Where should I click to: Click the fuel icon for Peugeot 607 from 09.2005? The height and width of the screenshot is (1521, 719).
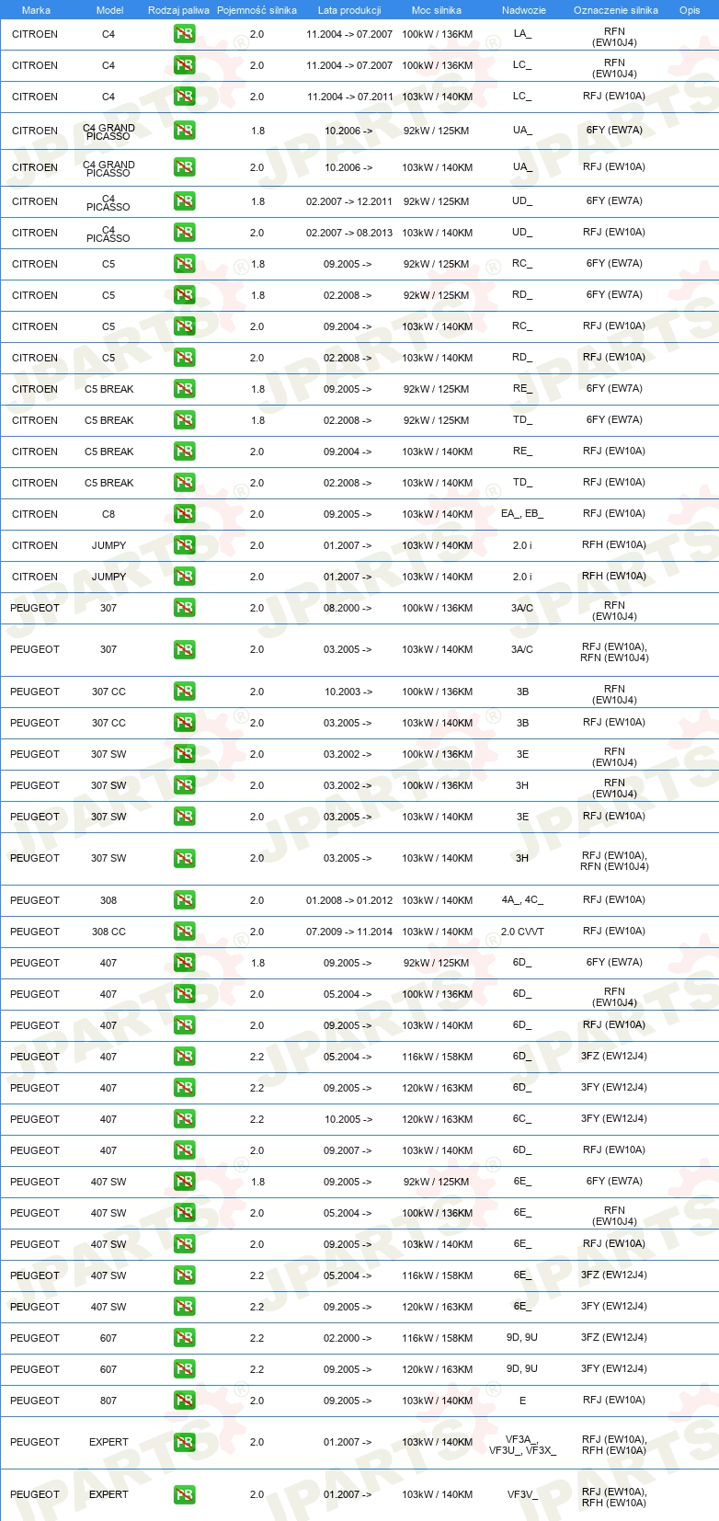[184, 1369]
